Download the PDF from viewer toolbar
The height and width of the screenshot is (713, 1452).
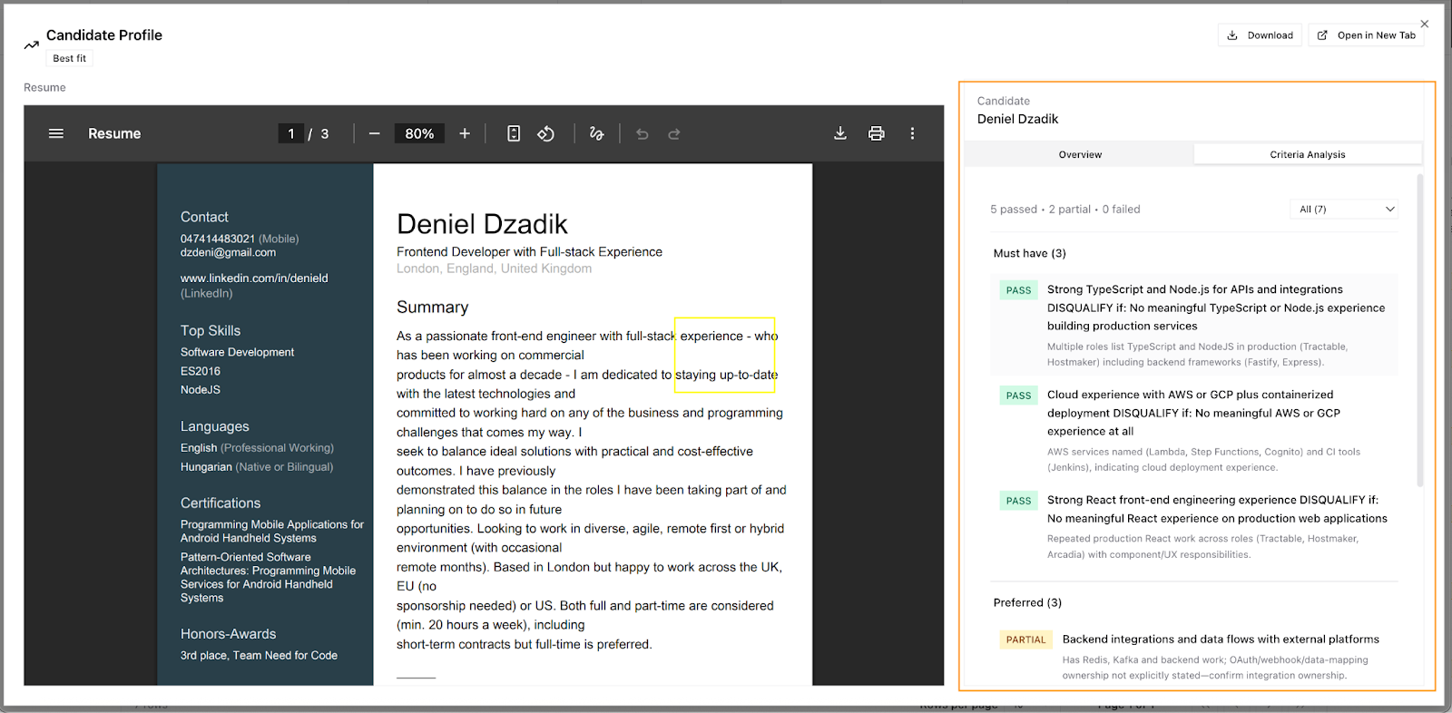[840, 133]
